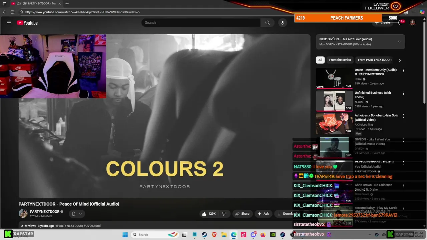Open Steam from the taskbar

click(204, 235)
